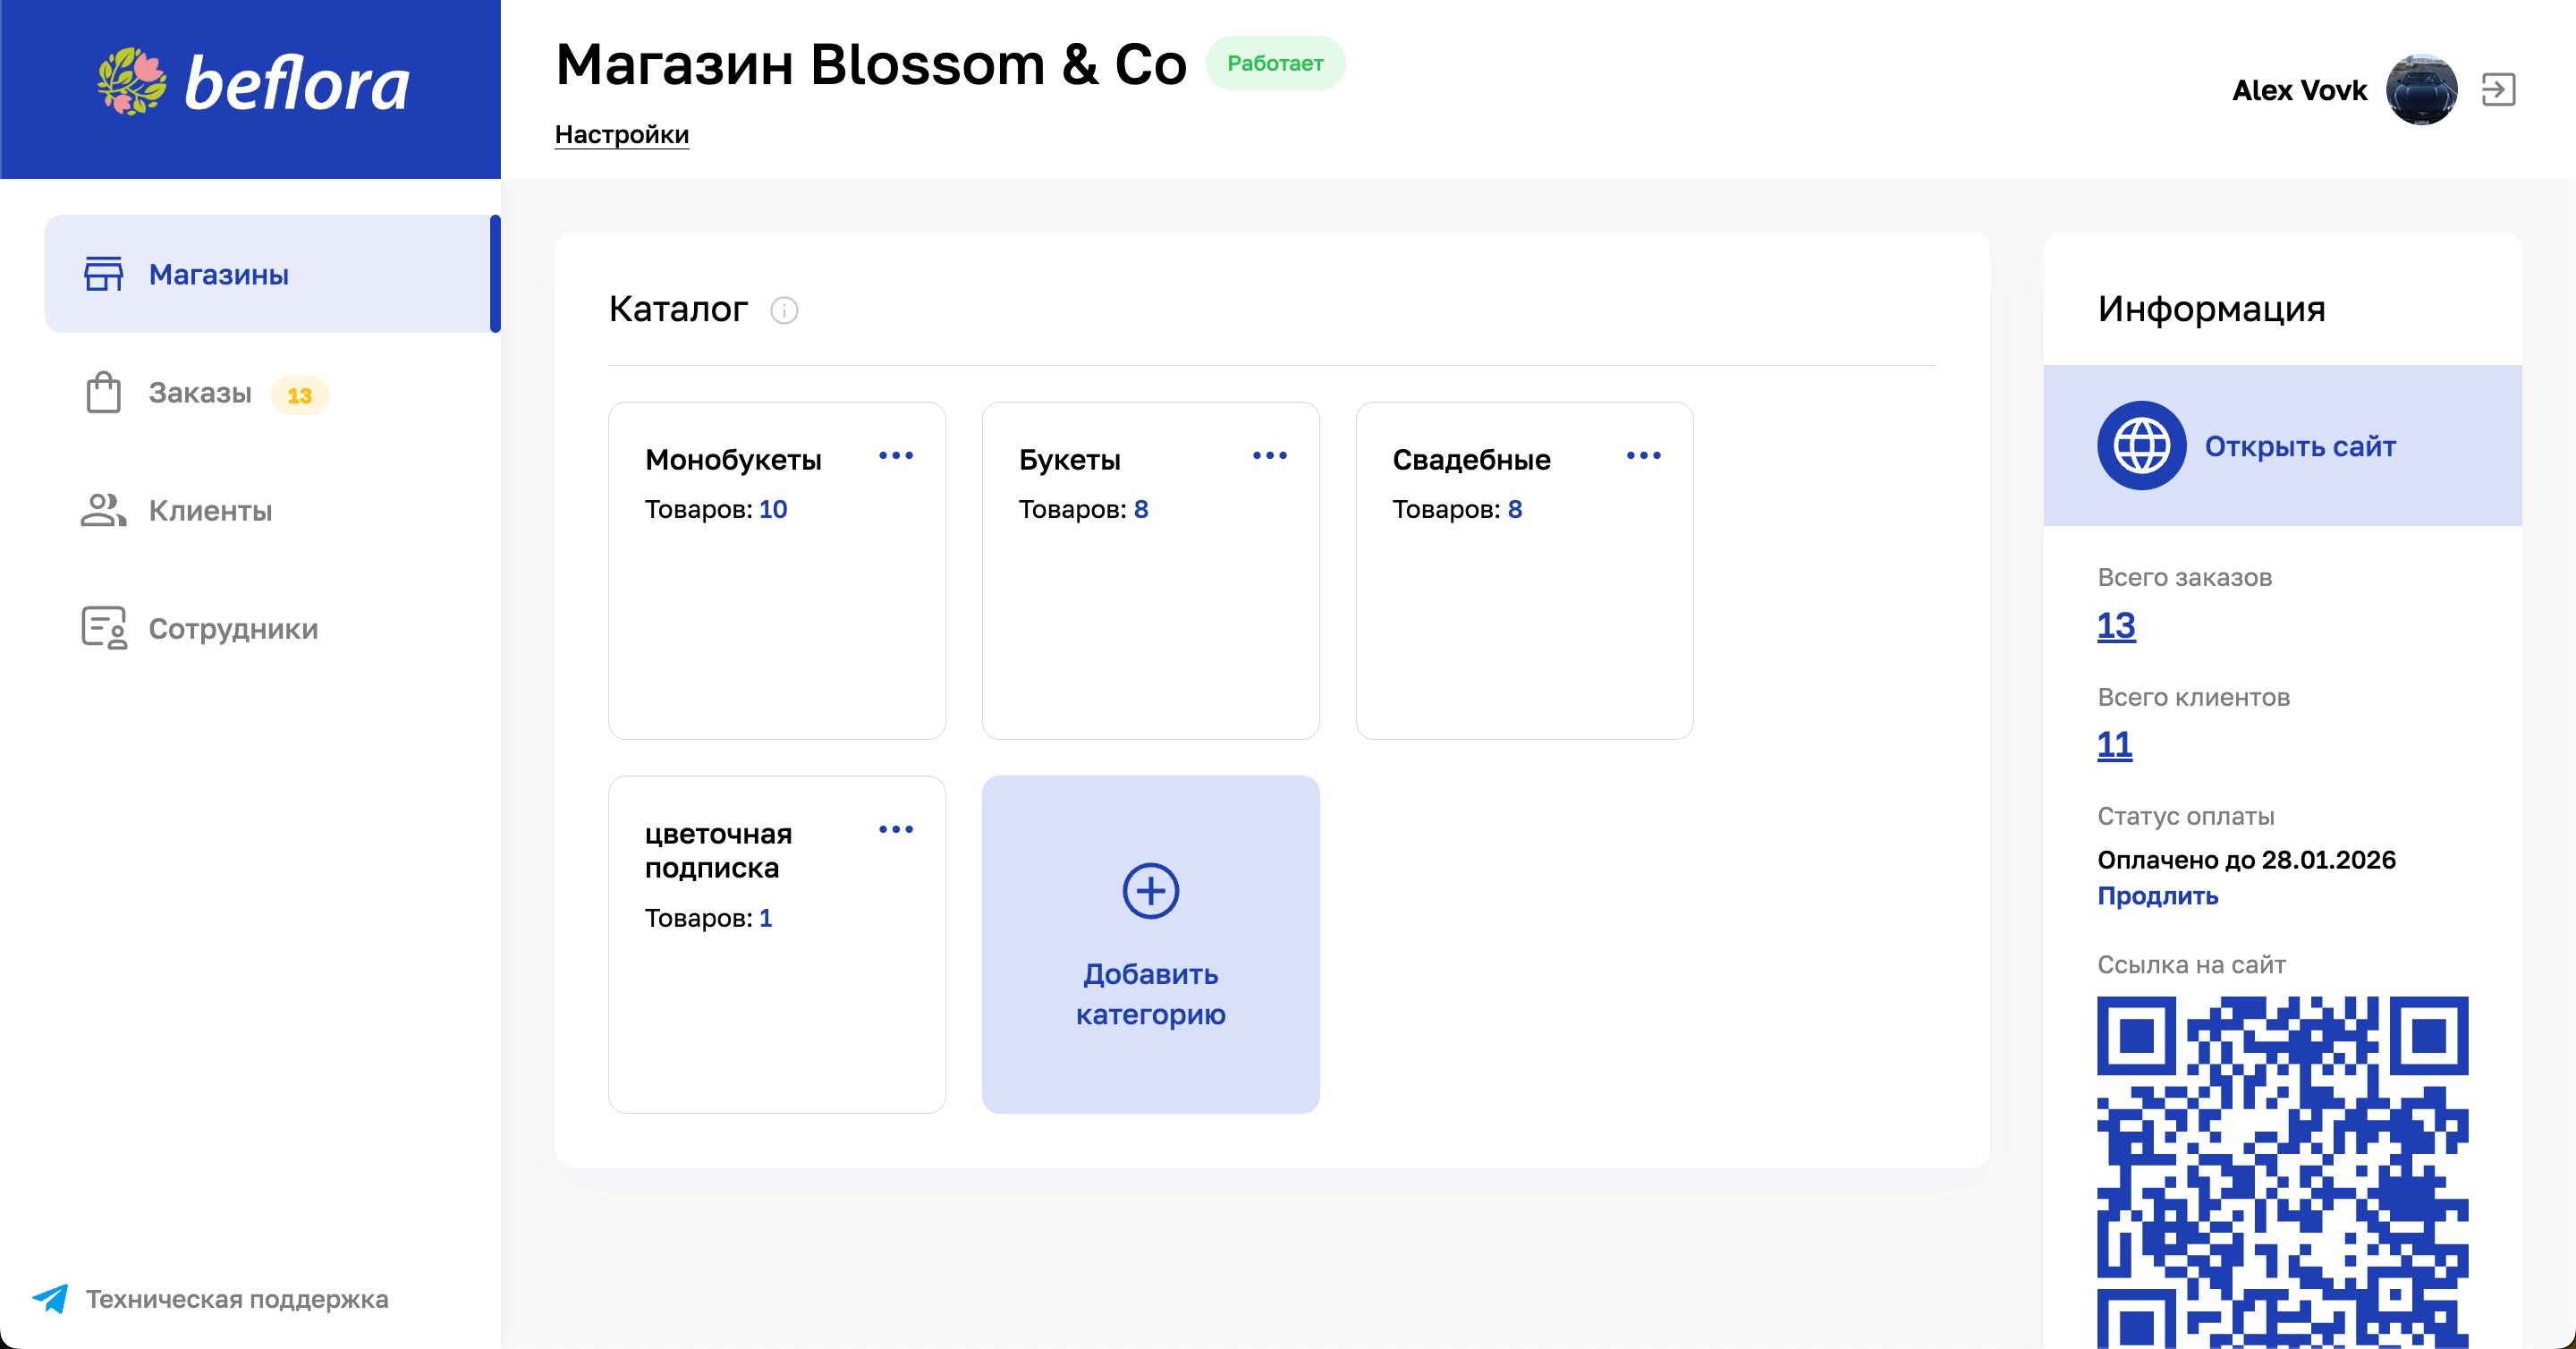2576x1349 pixels.
Task: Go to the Клиенты section
Action: tap(210, 511)
